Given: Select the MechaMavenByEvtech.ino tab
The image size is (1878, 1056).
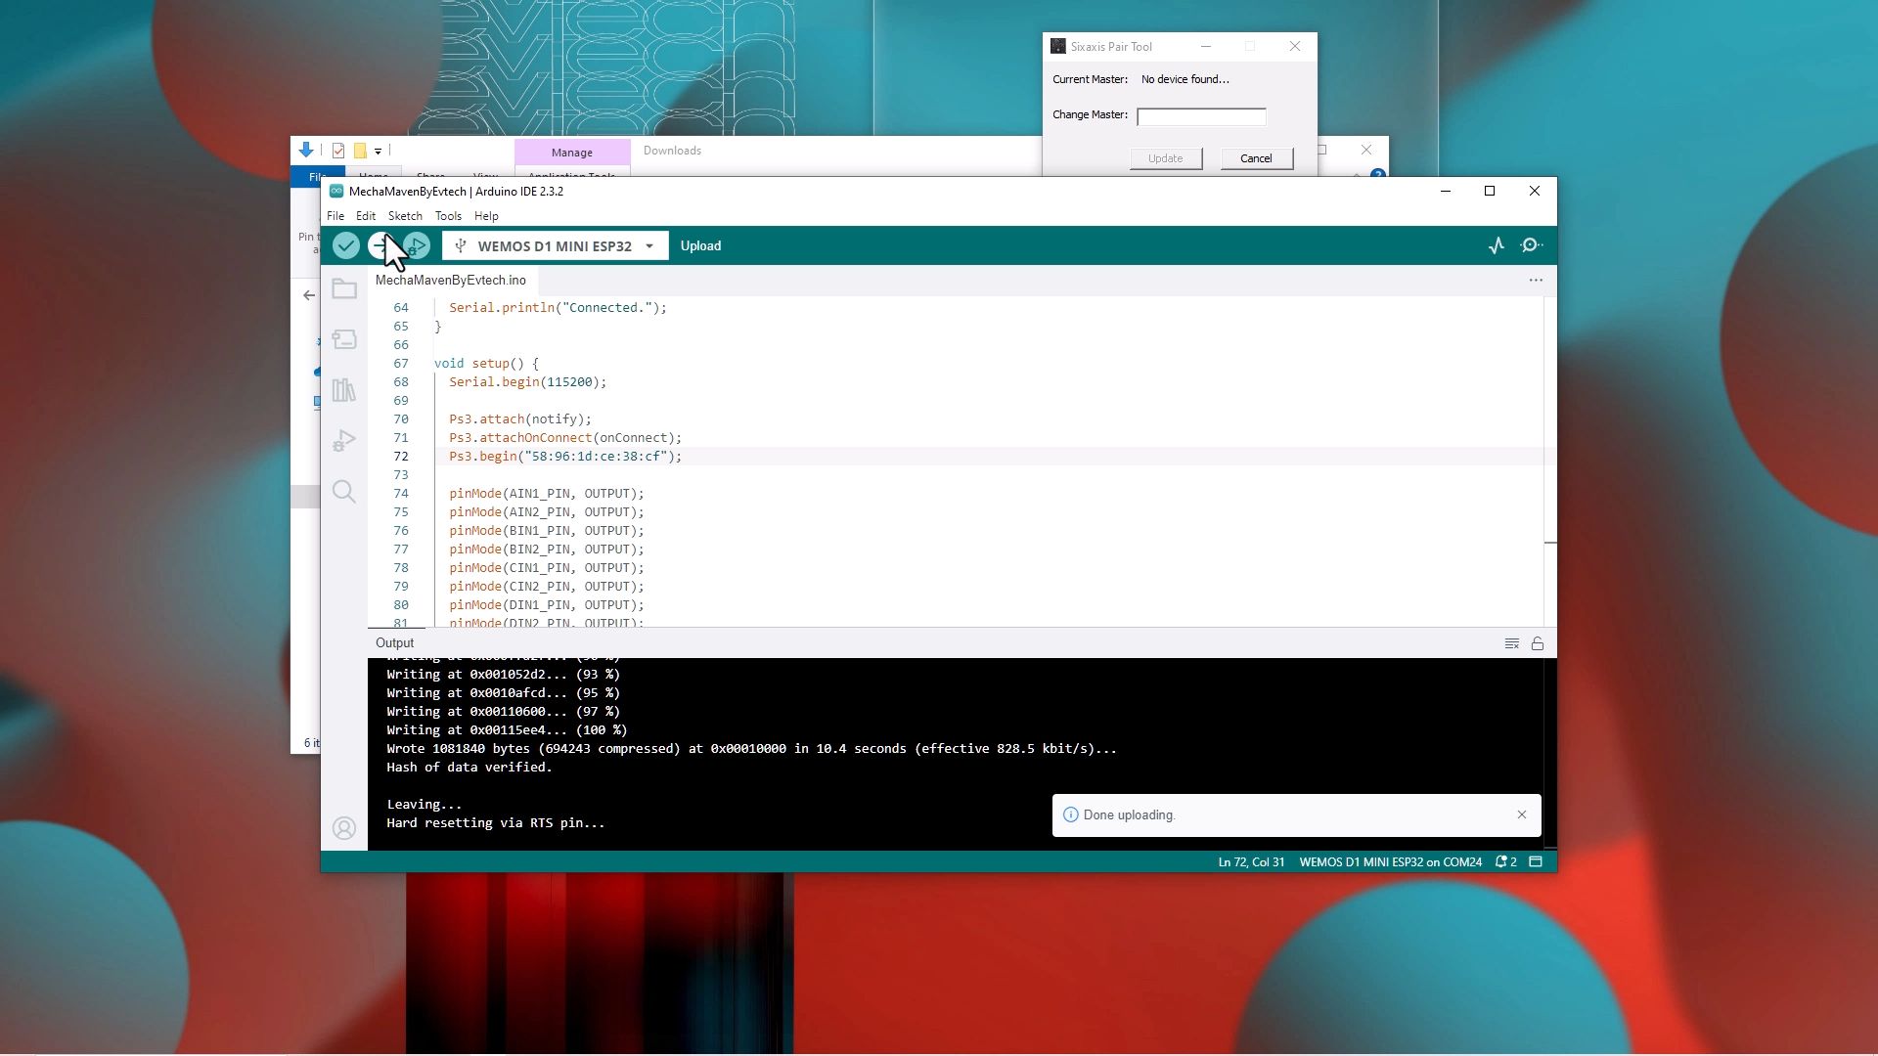Looking at the screenshot, I should coord(451,281).
